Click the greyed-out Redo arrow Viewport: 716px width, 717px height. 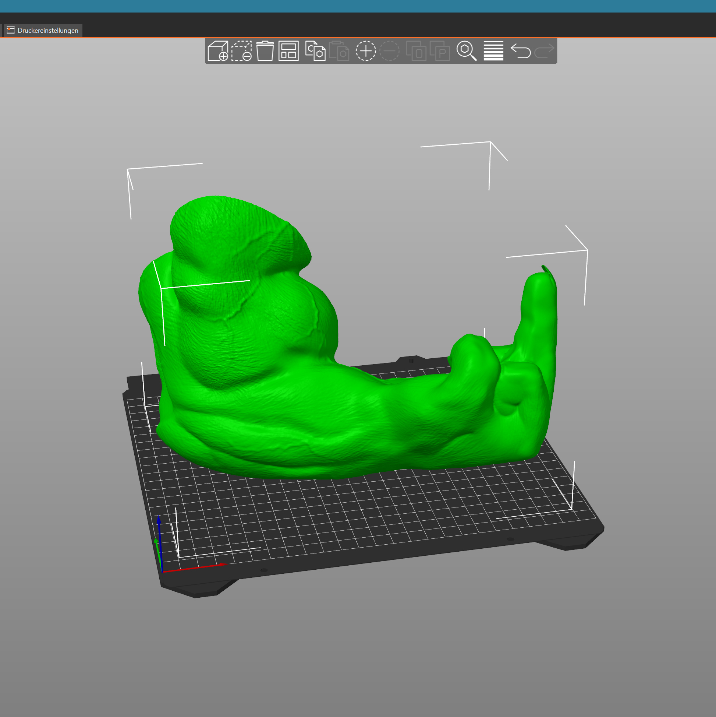544,51
